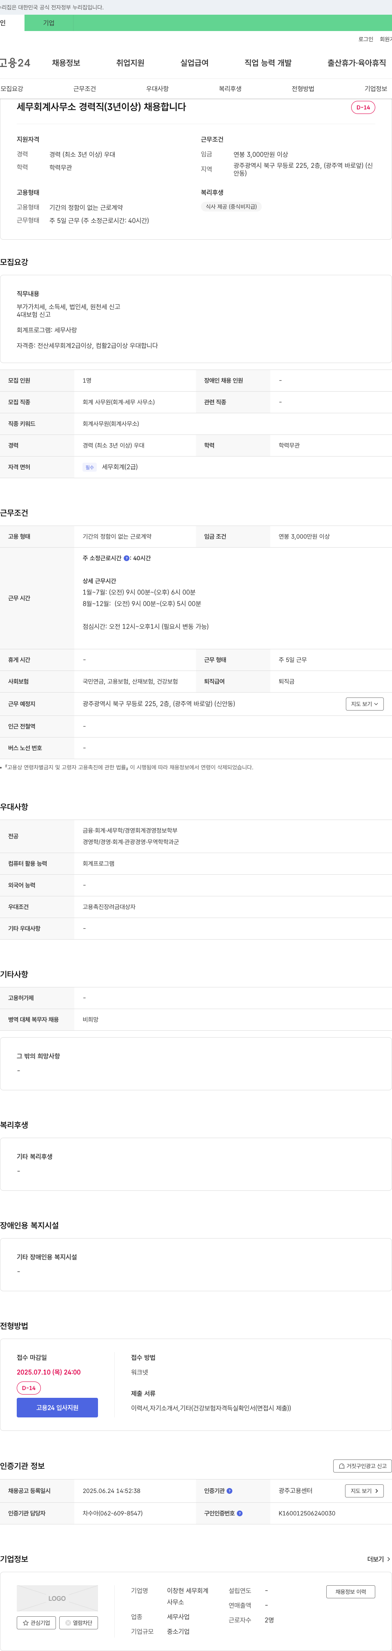Select 컴퓨터 활용 능력 value 회계프로그램
392x1651 pixels.
pos(99,863)
